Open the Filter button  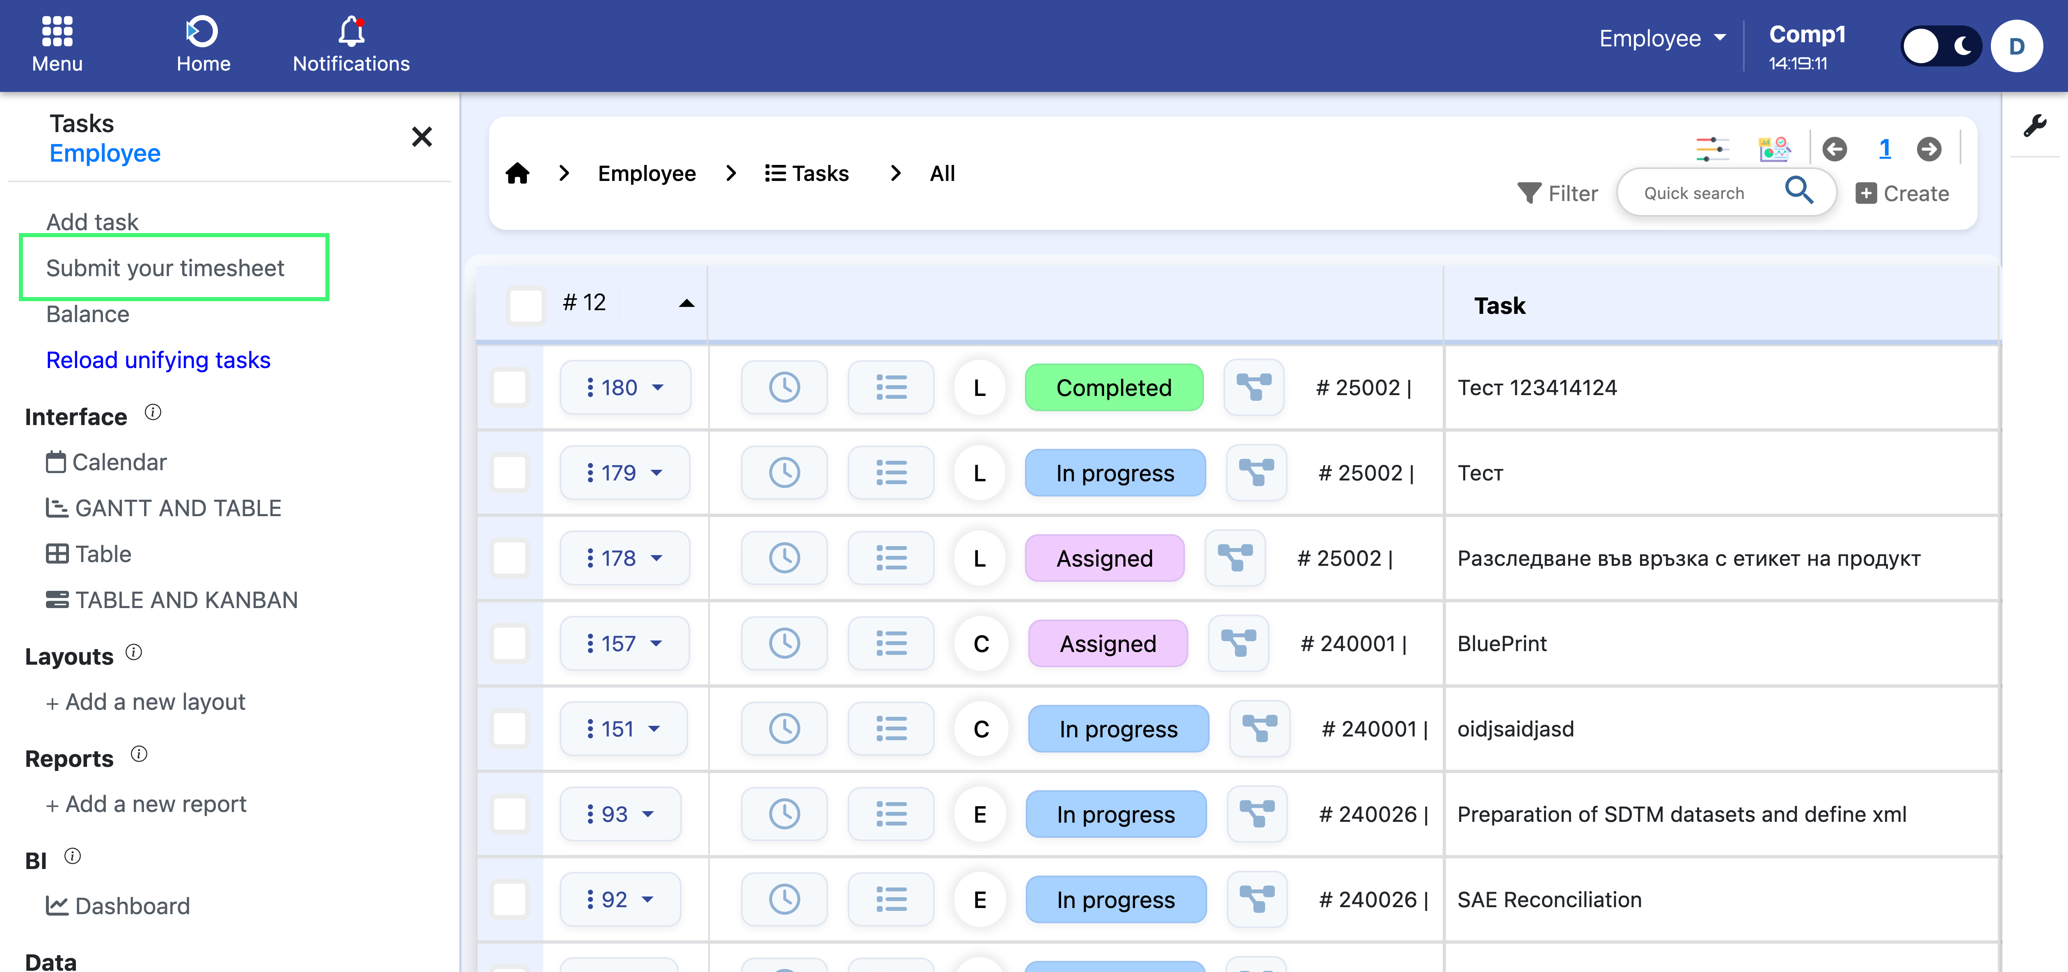tap(1558, 193)
